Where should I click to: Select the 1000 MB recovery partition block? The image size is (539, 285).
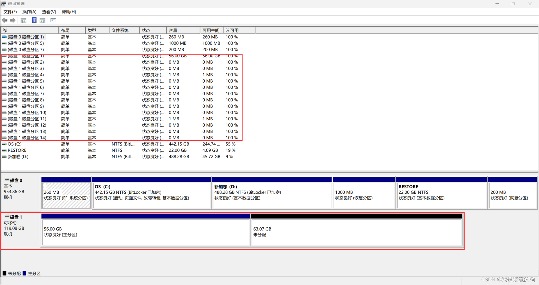pyautogui.click(x=364, y=193)
